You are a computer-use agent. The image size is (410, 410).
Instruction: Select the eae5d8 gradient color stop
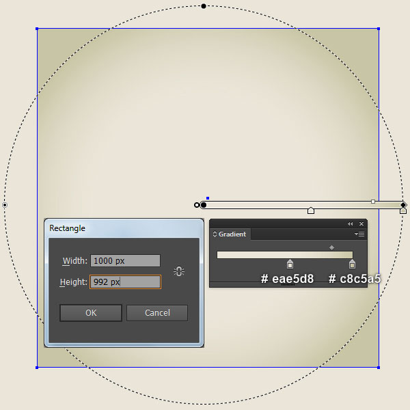point(290,264)
